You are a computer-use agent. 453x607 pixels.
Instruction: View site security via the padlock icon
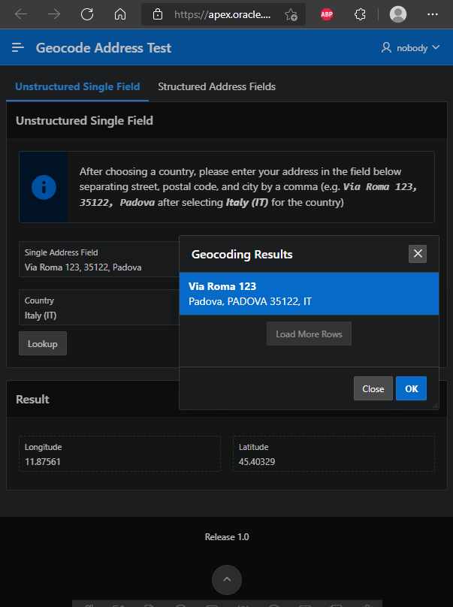point(157,14)
